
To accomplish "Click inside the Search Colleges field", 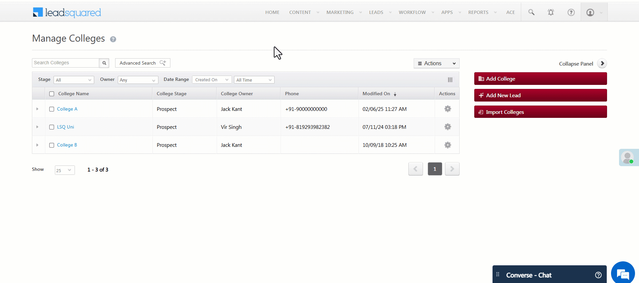I will click(x=66, y=63).
